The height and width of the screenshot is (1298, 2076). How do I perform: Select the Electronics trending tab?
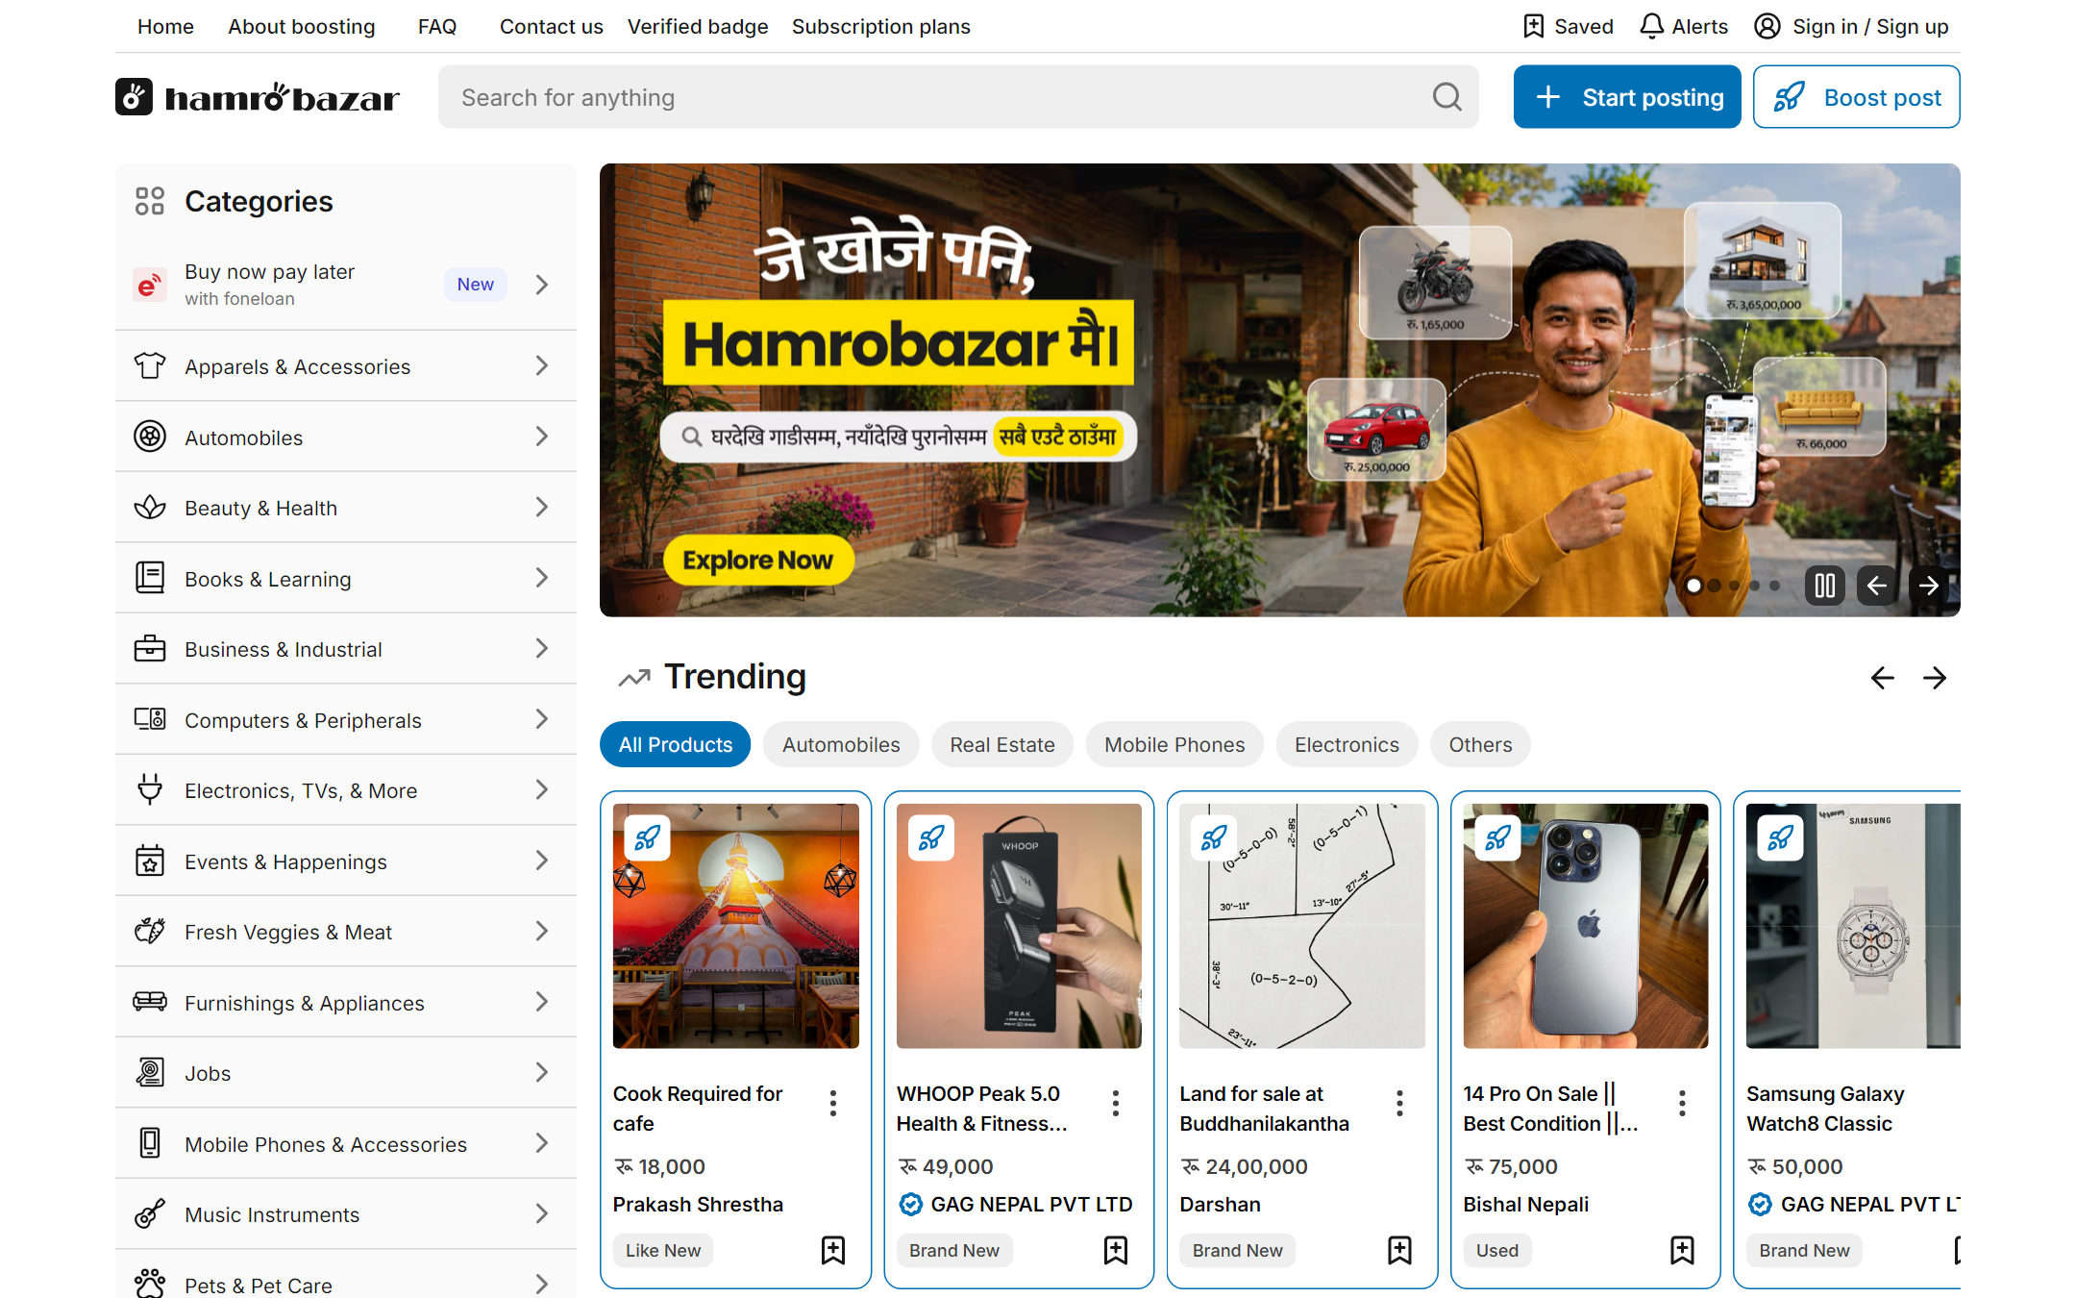[x=1347, y=744]
